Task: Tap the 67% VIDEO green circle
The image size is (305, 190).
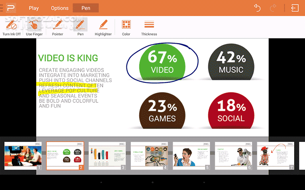Action: (x=162, y=62)
